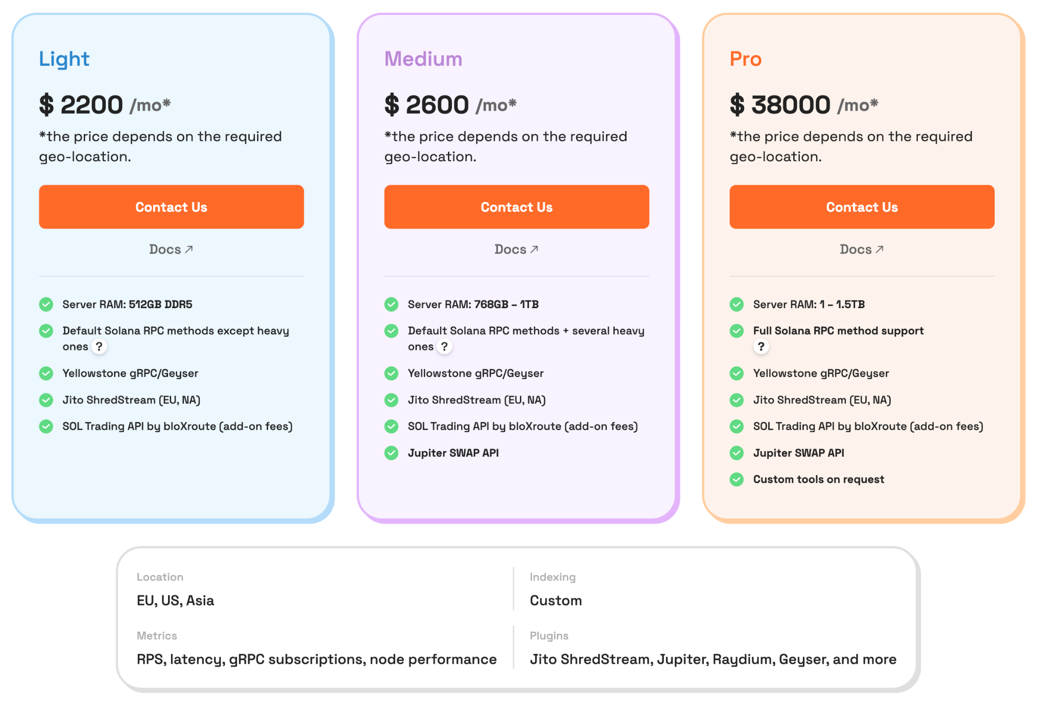
Task: Click checkmark beside Medium Jito ShredStream
Action: click(x=391, y=399)
